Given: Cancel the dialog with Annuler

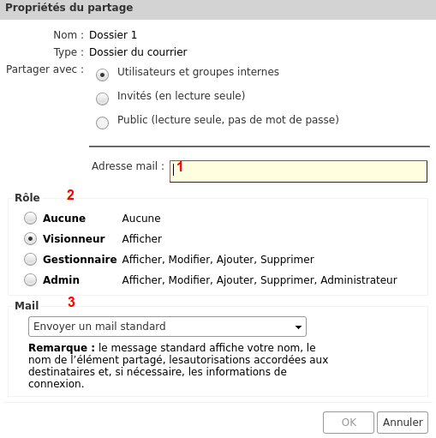Looking at the screenshot, I should 403,423.
